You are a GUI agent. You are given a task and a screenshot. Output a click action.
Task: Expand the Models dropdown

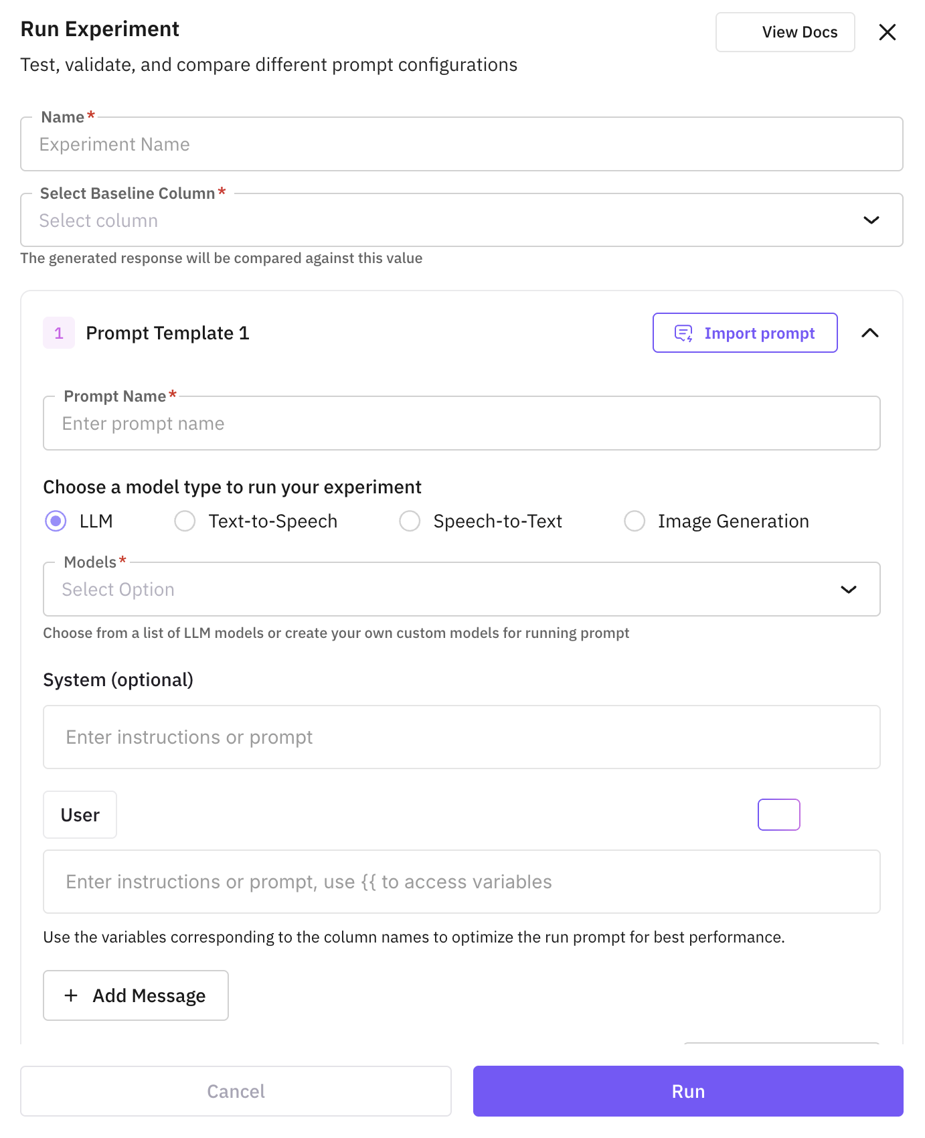click(461, 589)
